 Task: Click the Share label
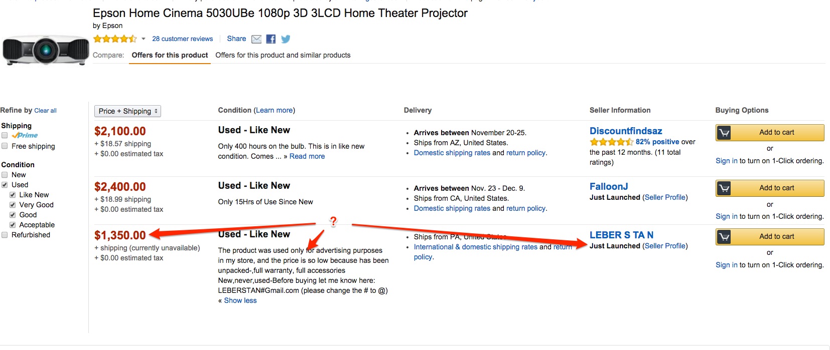click(x=236, y=39)
